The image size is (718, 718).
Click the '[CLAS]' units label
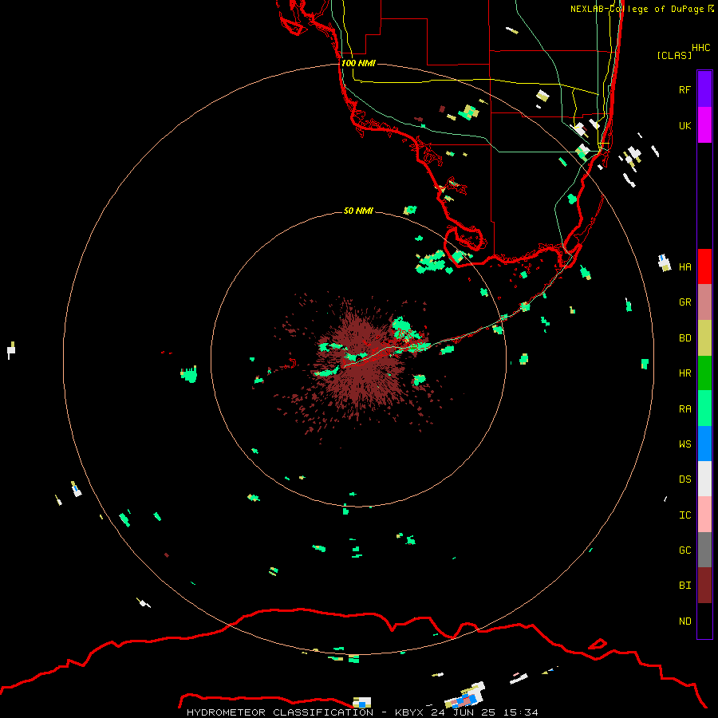pyautogui.click(x=674, y=55)
